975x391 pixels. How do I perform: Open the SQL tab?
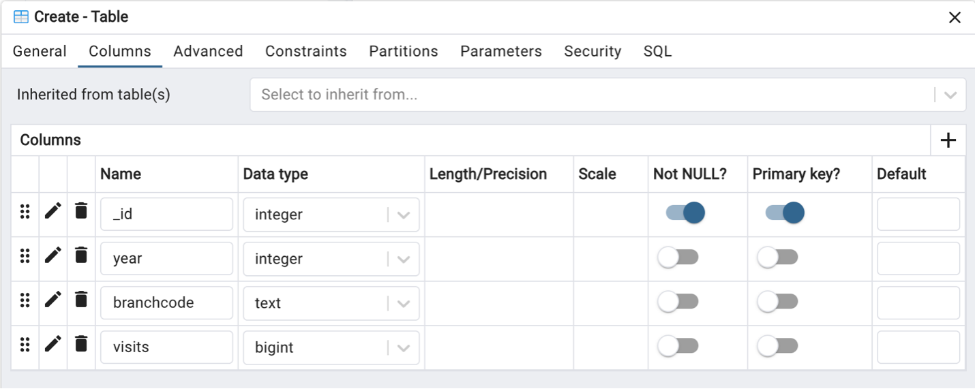pyautogui.click(x=657, y=52)
